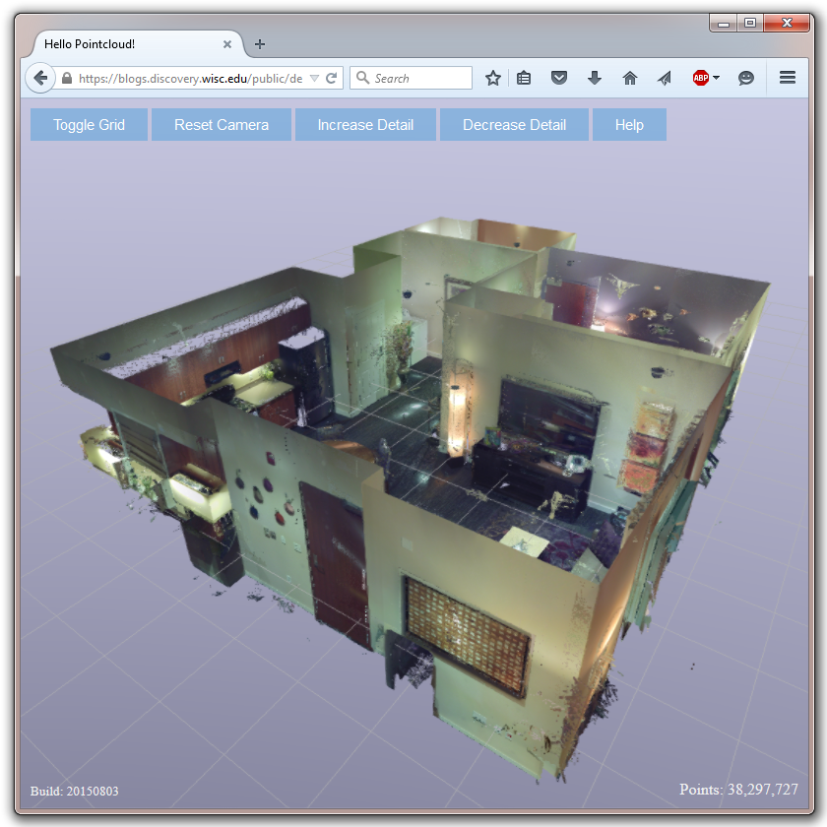Open the URL history dropdown arrow
This screenshot has width=827, height=827.
(x=314, y=78)
